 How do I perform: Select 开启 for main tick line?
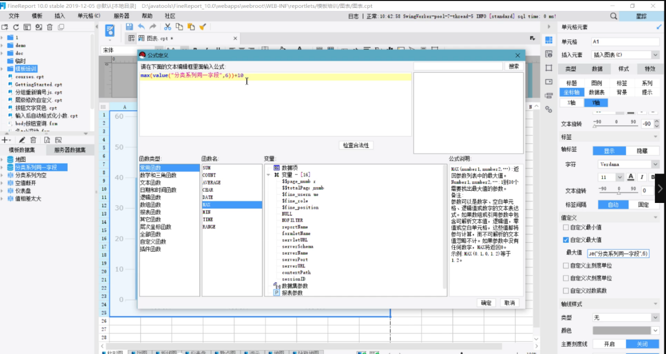(609, 344)
